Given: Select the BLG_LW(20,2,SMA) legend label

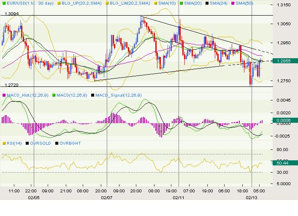Looking at the screenshot, I should [130, 3].
